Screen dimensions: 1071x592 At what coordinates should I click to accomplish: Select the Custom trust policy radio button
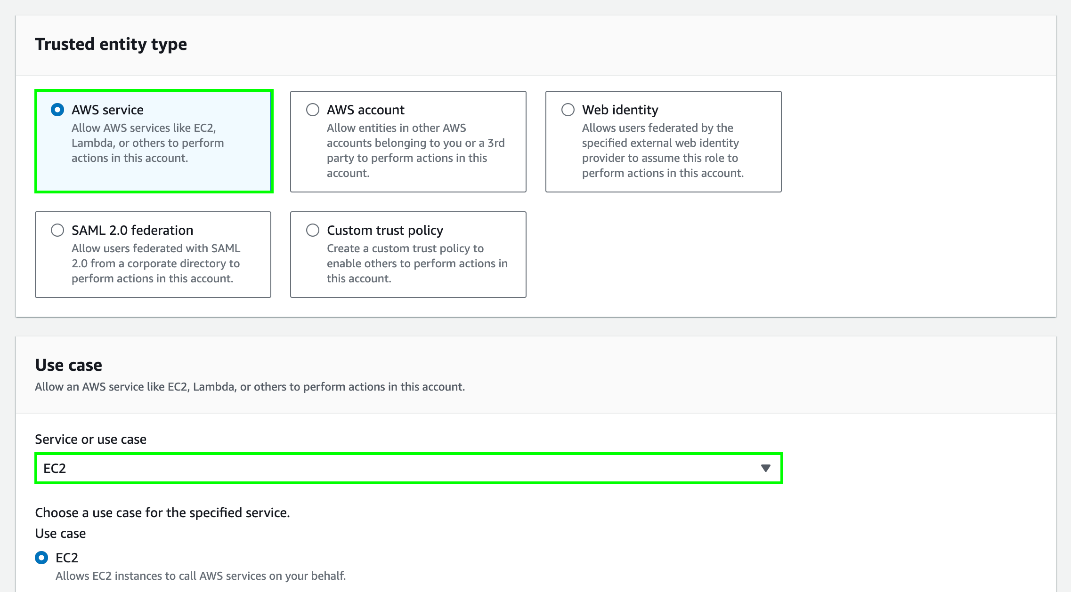313,230
